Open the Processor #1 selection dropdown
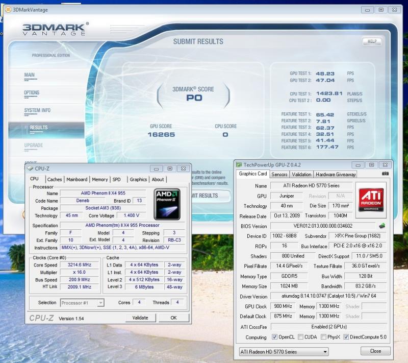Image resolution: width=408 pixels, height=363 pixels. (82, 303)
